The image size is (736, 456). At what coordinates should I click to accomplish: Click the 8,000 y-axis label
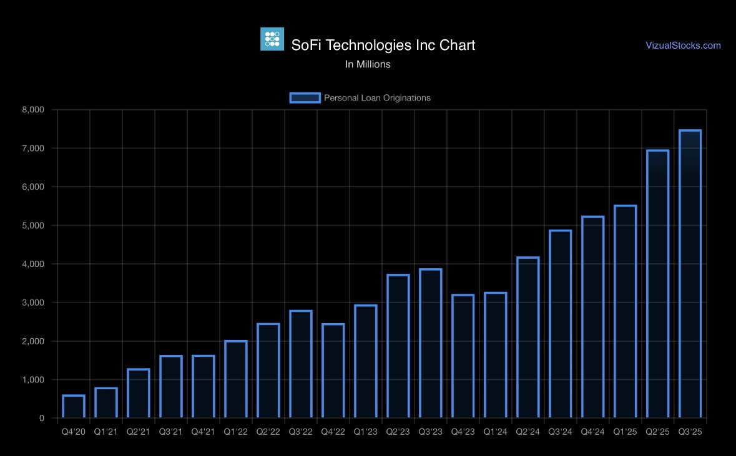[x=33, y=110]
